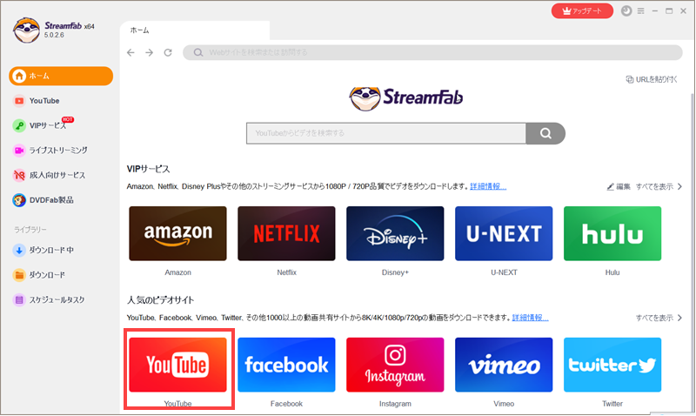Go back with the left arrow
Viewport: 696px width, 416px height.
[130, 52]
